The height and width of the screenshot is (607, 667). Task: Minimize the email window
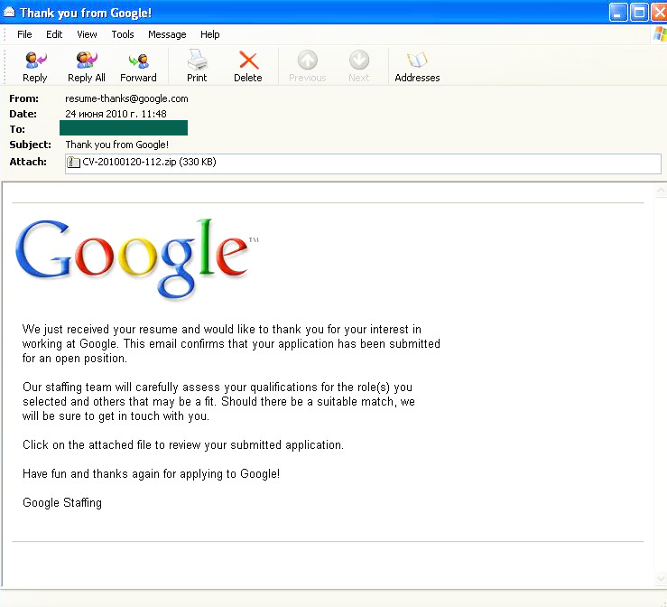(x=618, y=13)
